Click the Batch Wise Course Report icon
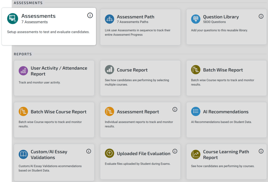The height and width of the screenshot is (182, 268). (23, 112)
